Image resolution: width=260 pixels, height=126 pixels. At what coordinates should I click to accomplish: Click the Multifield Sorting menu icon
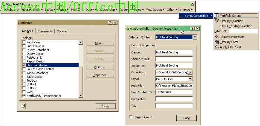[216, 15]
